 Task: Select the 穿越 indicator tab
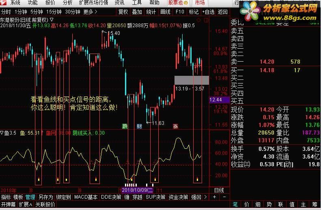click(137, 197)
